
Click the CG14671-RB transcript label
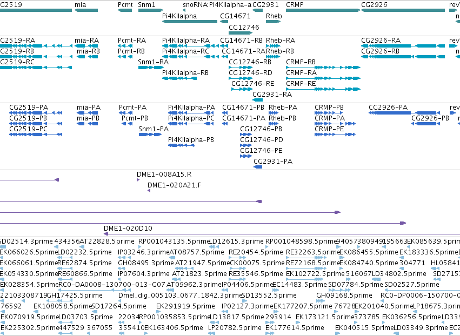[x=241, y=40]
